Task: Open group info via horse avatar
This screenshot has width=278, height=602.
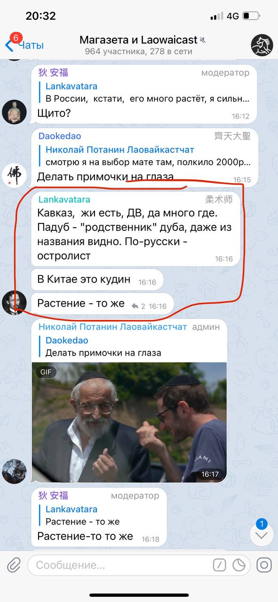Action: (x=262, y=45)
